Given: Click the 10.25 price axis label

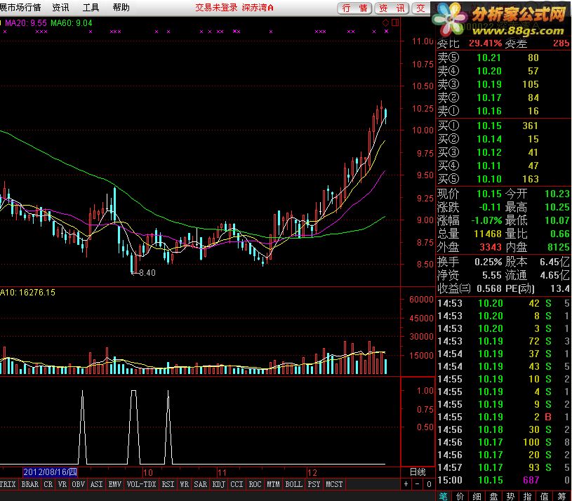Looking at the screenshot, I should (423, 109).
